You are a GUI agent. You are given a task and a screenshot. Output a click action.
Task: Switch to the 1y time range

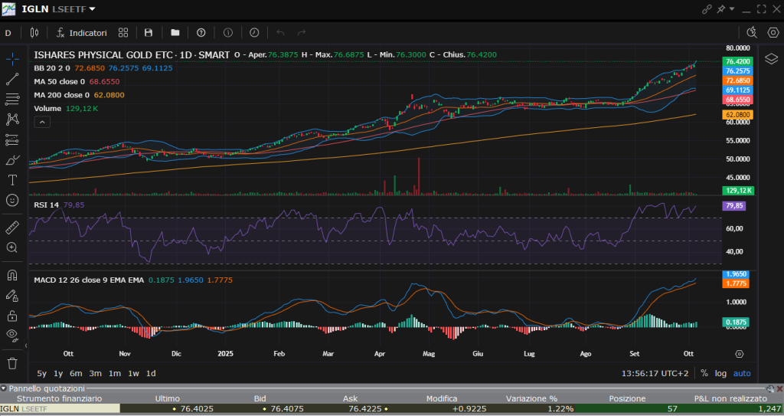click(x=58, y=373)
